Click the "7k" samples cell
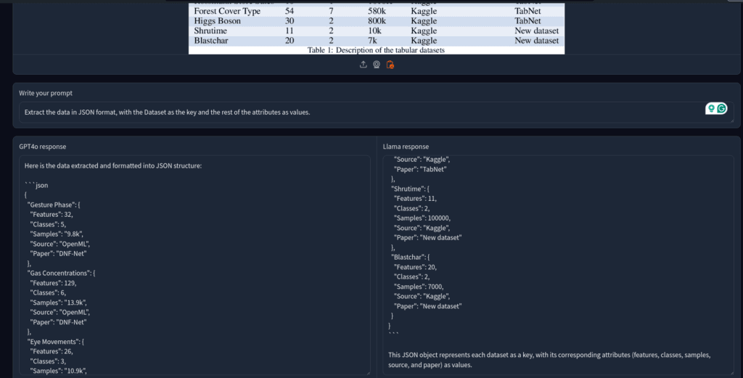Screen dimensions: 743x378 372,41
